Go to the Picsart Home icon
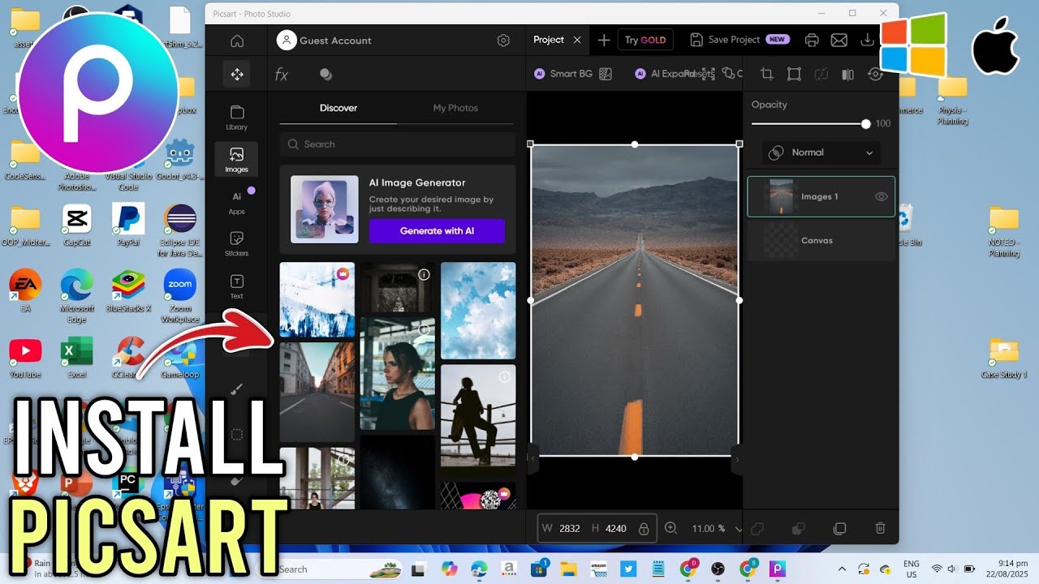1039x584 pixels. [x=237, y=41]
